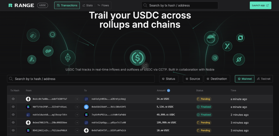Viewport: 279px width, 136px height.
Task: Click the Optimism OP chain icon
Action: click(x=48, y=51)
